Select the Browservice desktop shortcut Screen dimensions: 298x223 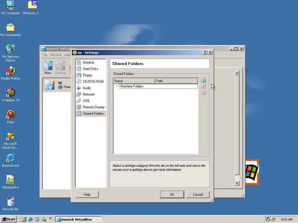[x=10, y=160]
